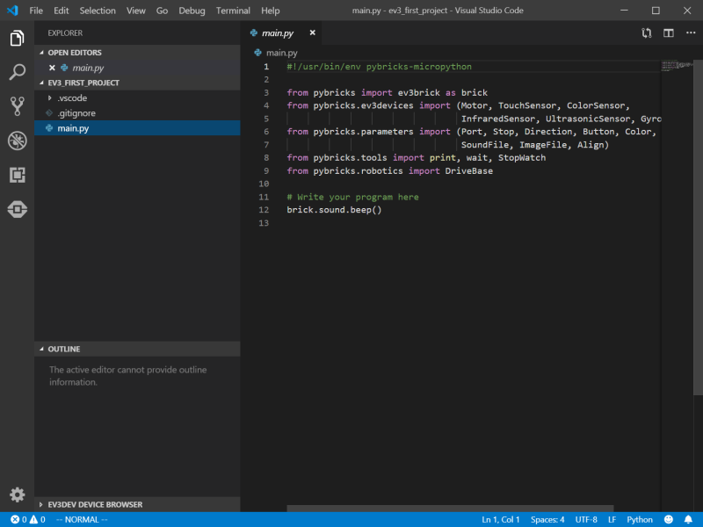Click the VS Code logo icon
703x527 pixels.
[12, 11]
